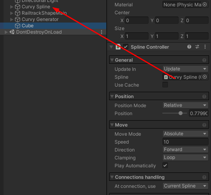The image size is (211, 195).
Task: Click Position section help icon
Action: [204, 97]
